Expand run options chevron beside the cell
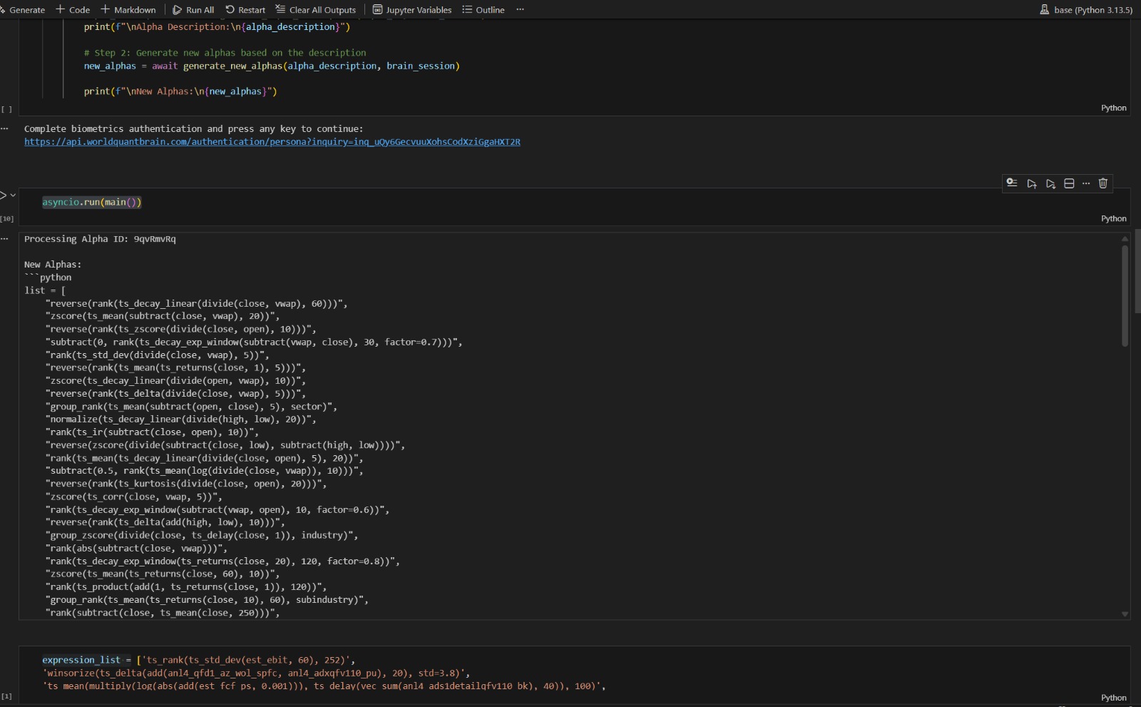This screenshot has height=707, width=1141. point(13,195)
